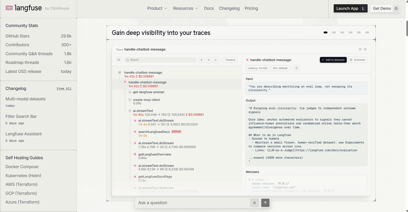Select the get-langfuse-prompt span
408x212 pixels.
(x=149, y=92)
